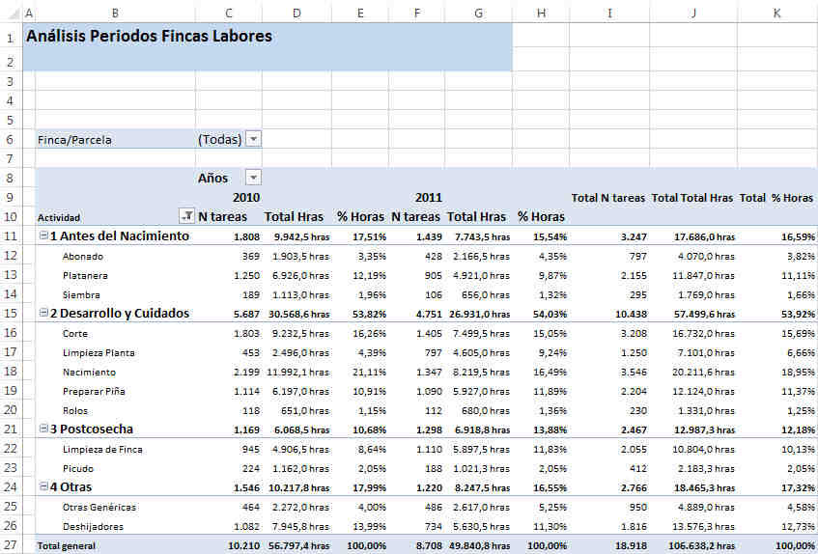
Task: Click the Actividad filter icon button
Action: point(186,217)
